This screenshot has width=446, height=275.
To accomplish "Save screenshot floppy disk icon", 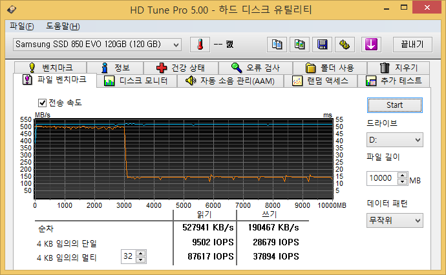I will tap(322, 45).
